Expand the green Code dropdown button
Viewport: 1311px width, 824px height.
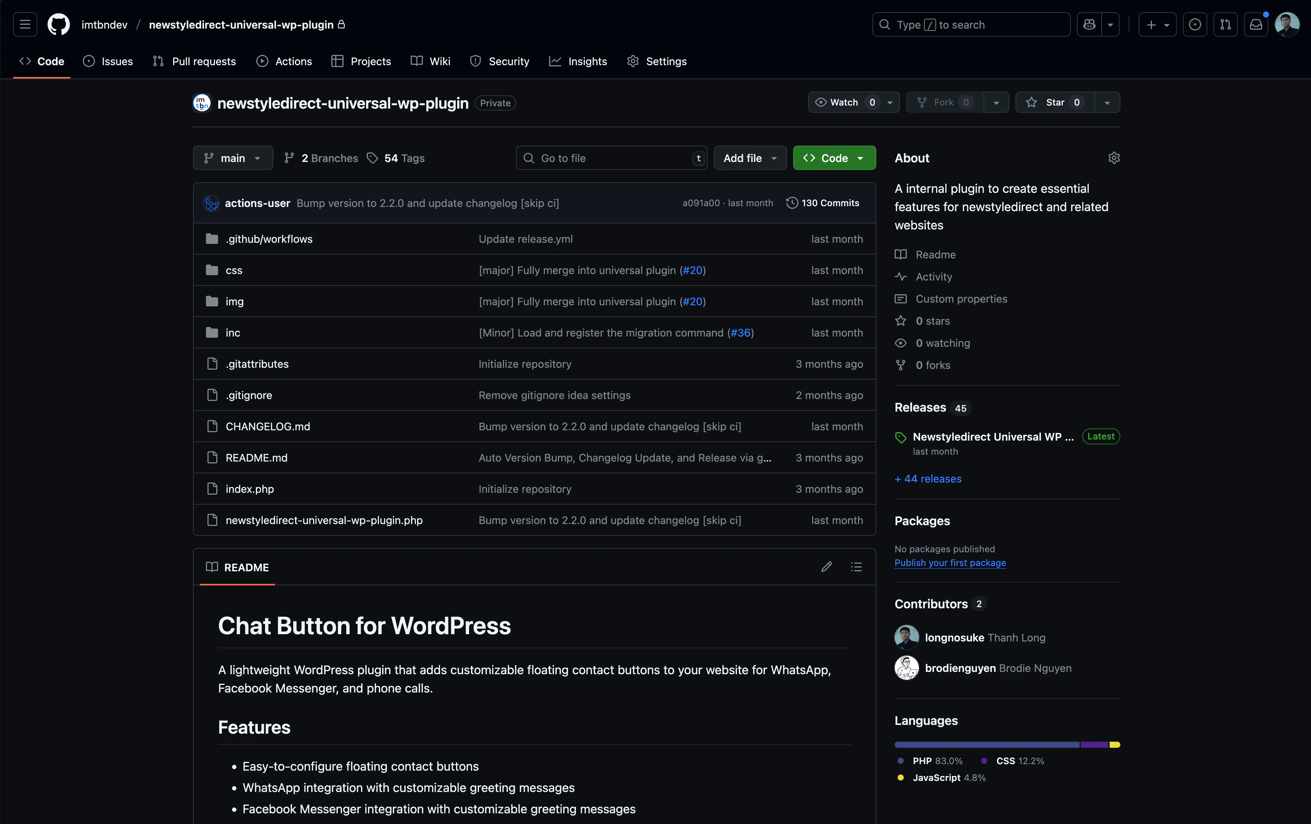point(834,158)
